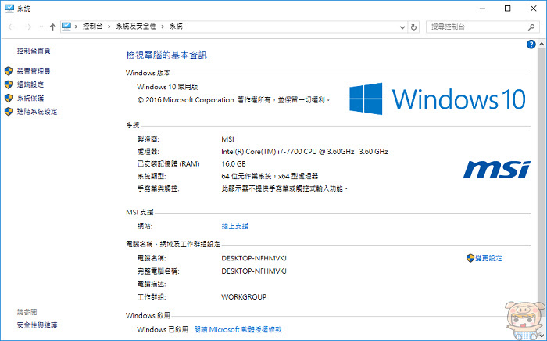Click the MSI manufacturer value

point(228,139)
